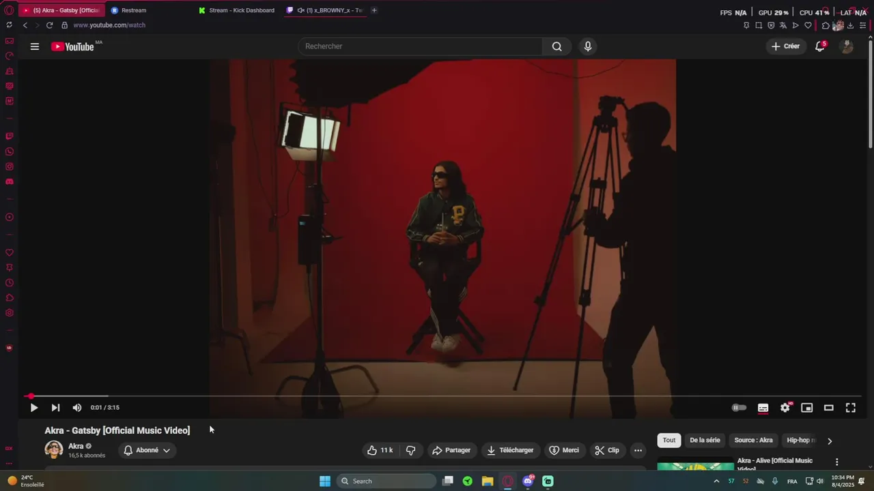Go back in browser history
This screenshot has height=491, width=874.
[25, 25]
